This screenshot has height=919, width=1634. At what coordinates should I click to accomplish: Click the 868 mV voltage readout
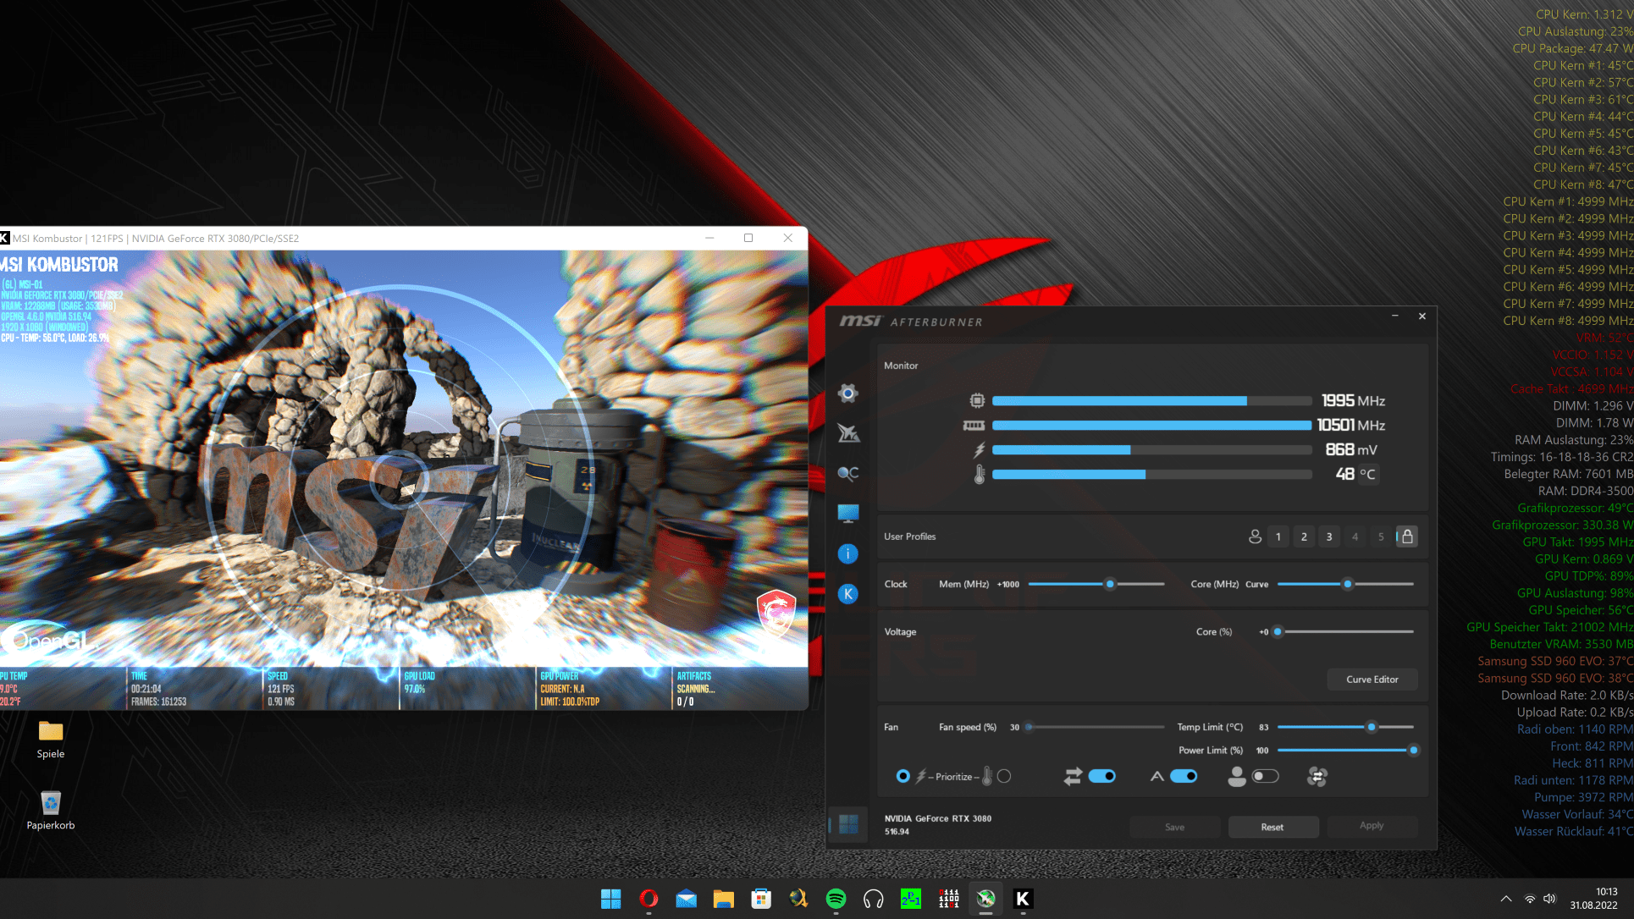tap(1351, 449)
